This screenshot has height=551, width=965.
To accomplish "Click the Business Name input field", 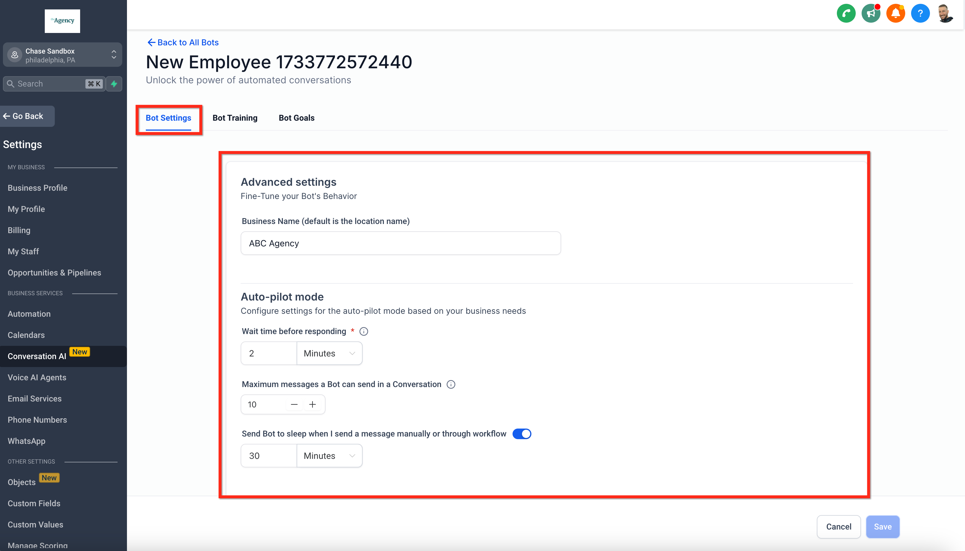I will (400, 243).
